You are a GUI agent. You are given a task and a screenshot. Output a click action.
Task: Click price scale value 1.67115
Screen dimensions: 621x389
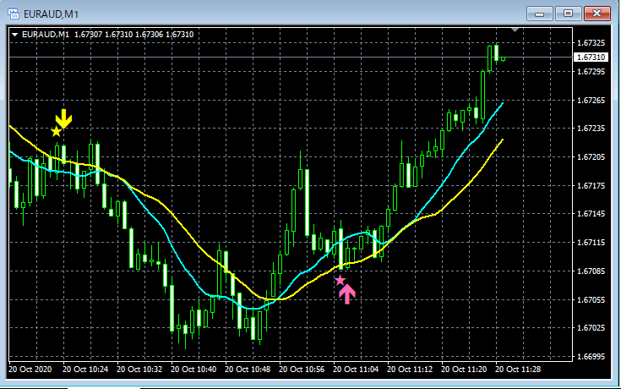coord(591,243)
